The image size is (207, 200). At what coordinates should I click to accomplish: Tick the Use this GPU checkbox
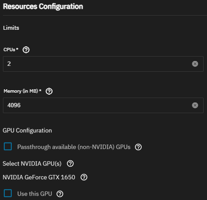[x=8, y=193]
